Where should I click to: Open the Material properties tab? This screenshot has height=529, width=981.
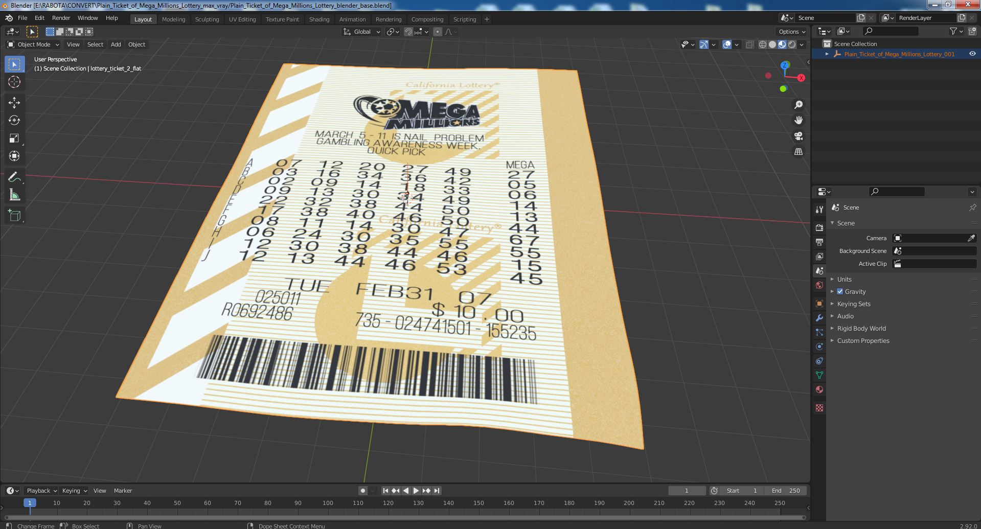pos(819,389)
